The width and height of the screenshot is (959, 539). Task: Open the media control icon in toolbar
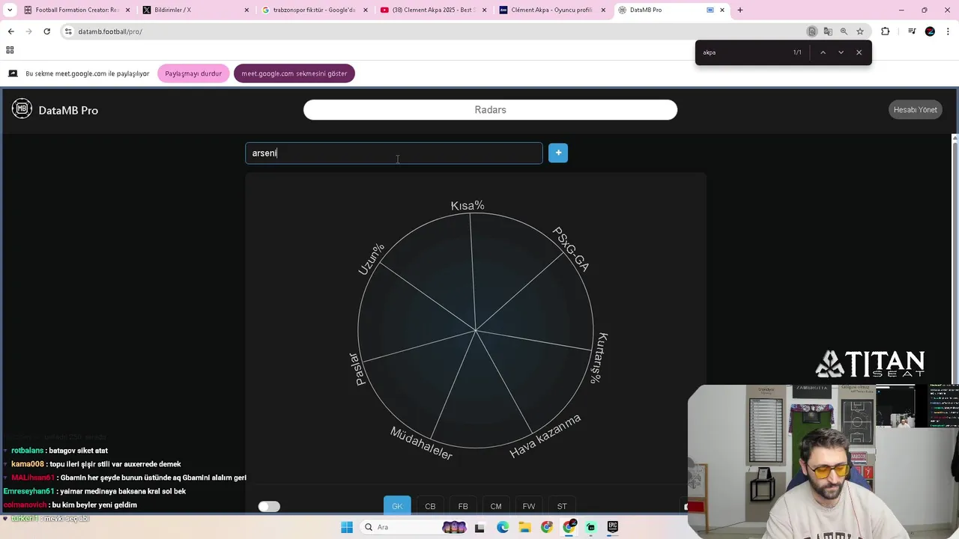click(912, 31)
